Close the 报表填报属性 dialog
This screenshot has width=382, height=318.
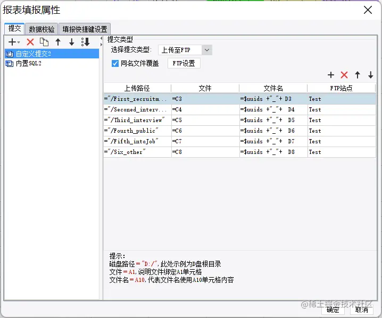[368, 10]
